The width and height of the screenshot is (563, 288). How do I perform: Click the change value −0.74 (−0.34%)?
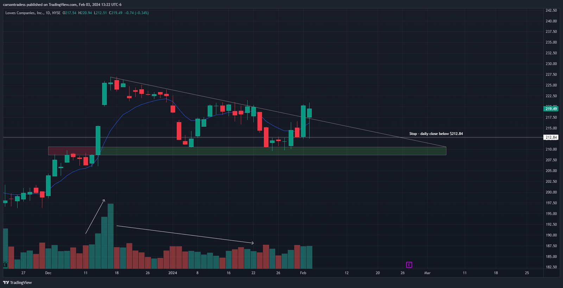point(137,13)
